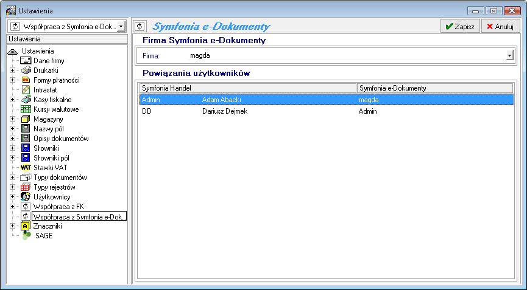The height and width of the screenshot is (290, 527).
Task: Expand the Słowniki tree node
Action: 12,148
